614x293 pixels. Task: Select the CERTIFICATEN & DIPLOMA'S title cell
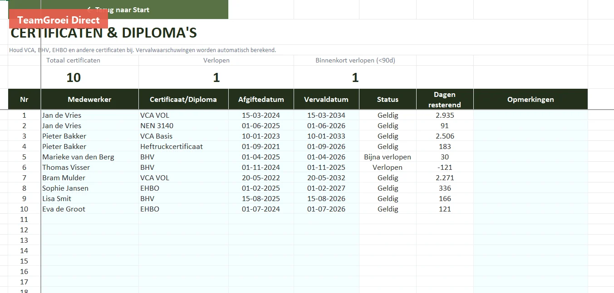click(x=103, y=33)
